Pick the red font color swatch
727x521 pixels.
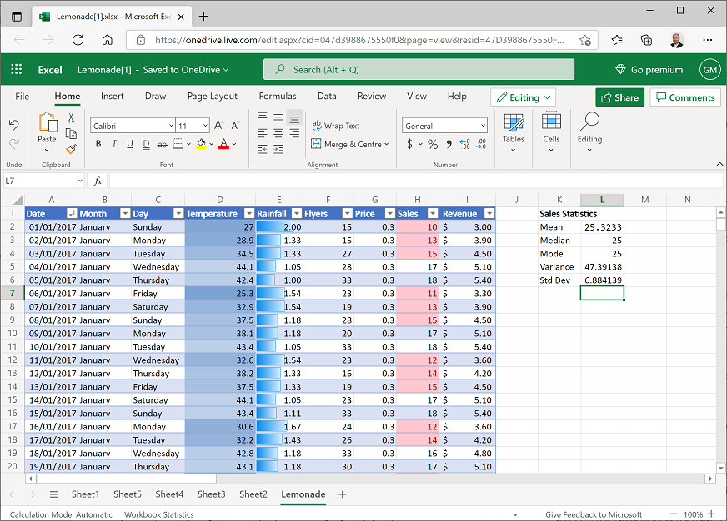click(223, 149)
